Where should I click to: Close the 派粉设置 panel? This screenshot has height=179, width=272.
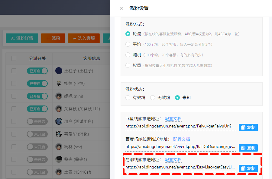tap(121, 8)
